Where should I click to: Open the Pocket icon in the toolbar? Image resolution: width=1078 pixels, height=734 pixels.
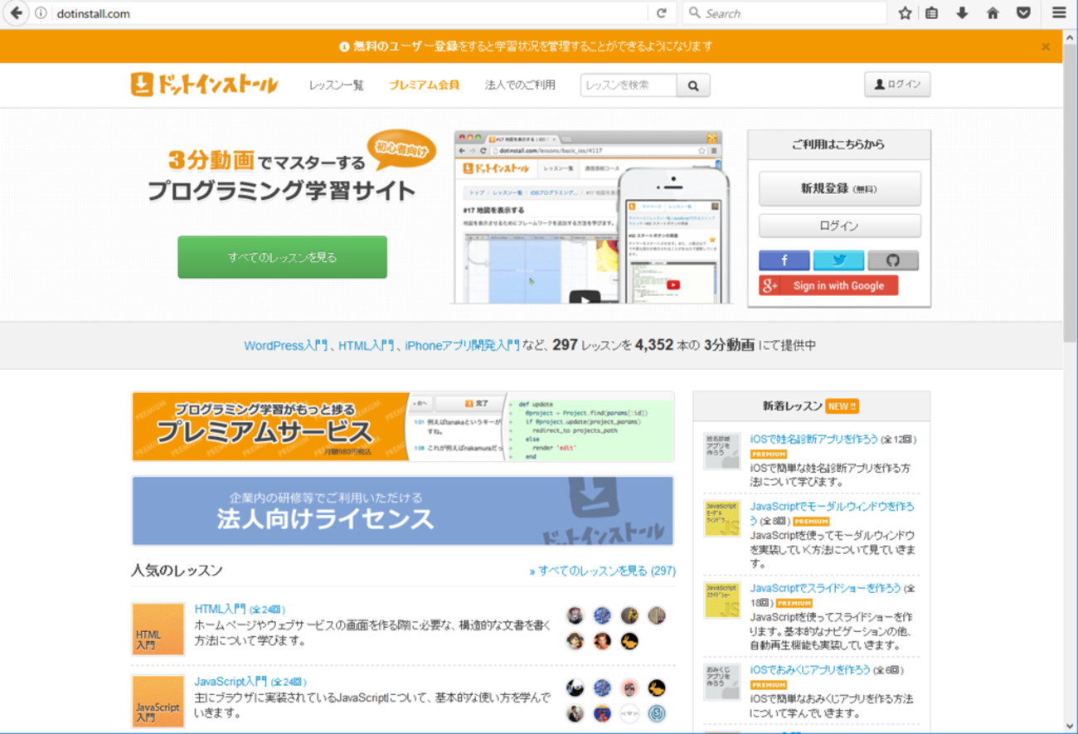click(x=1023, y=13)
